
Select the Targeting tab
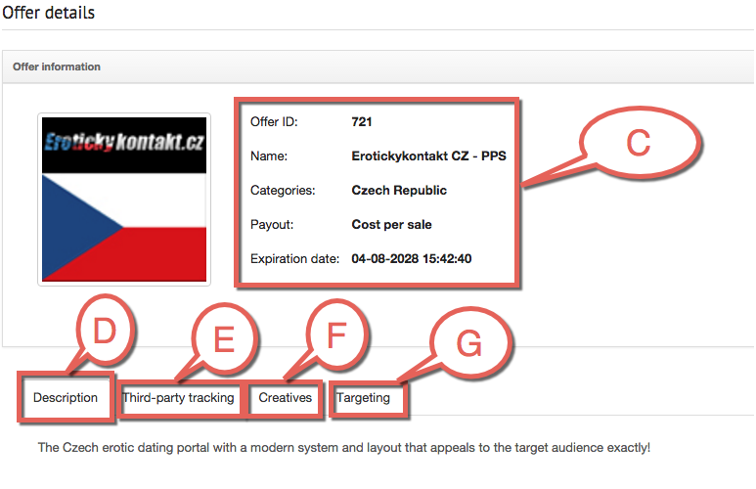[x=363, y=398]
